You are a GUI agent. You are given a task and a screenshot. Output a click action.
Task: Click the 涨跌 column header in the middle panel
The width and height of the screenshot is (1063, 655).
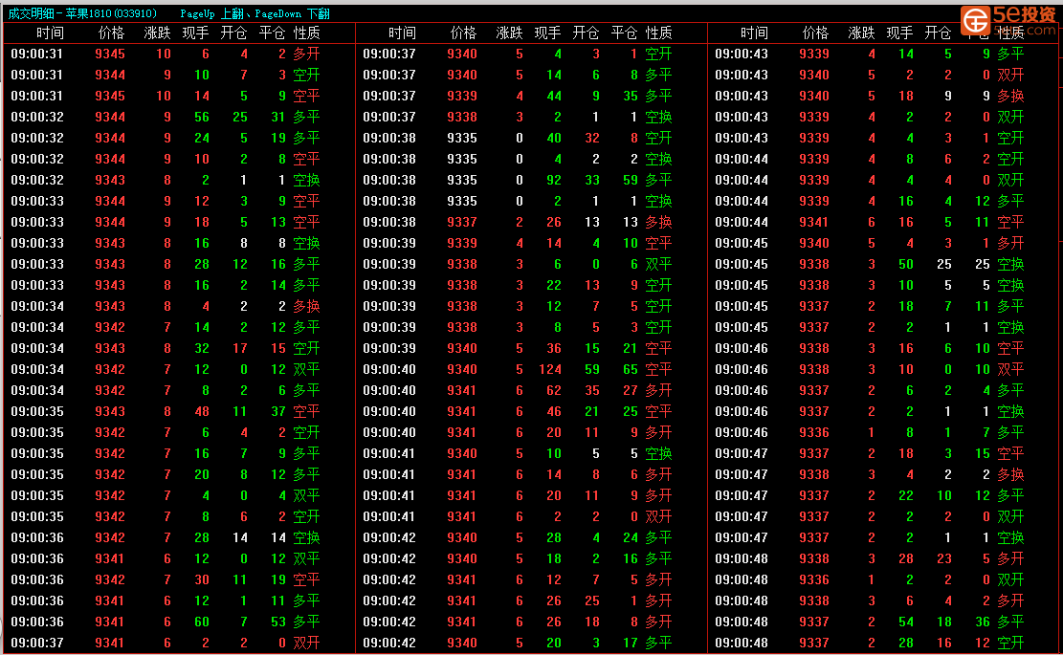point(509,33)
